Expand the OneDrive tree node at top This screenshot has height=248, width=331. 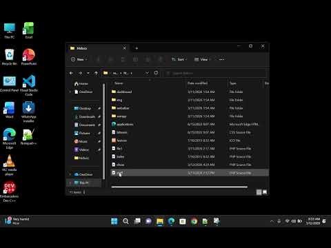click(x=70, y=92)
